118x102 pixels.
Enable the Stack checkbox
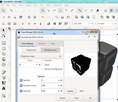tap(43, 65)
